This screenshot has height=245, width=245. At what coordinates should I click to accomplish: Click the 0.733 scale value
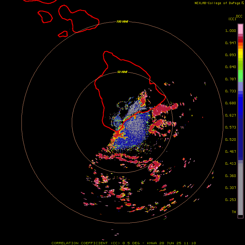point(231,91)
